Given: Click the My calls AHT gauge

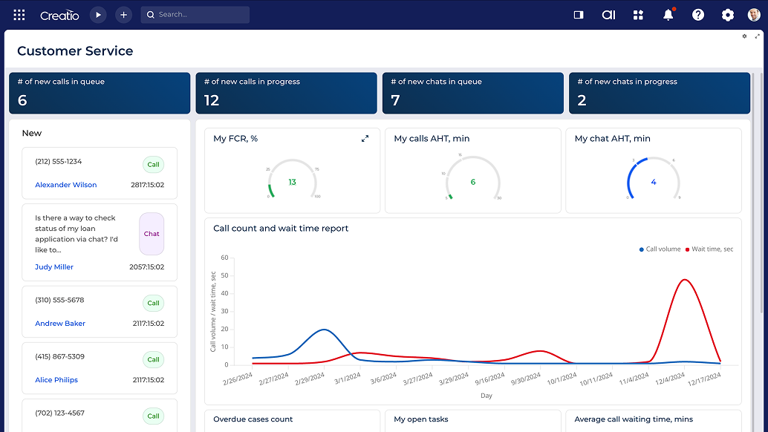Looking at the screenshot, I should 472,180.
